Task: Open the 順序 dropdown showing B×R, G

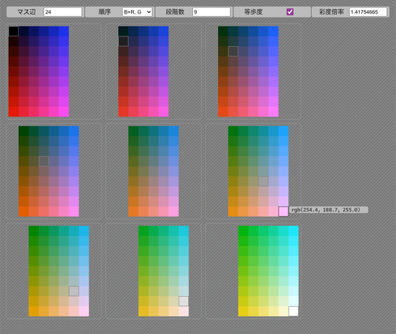Action: pyautogui.click(x=137, y=12)
